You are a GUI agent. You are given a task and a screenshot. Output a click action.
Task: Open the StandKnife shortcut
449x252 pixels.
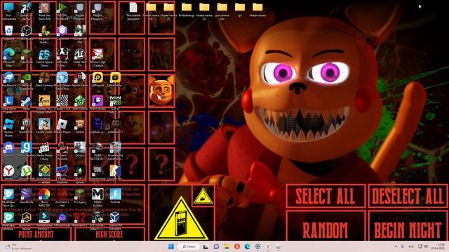[27, 195]
